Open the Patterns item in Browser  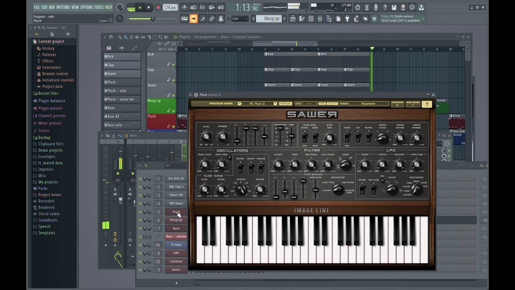pos(49,54)
